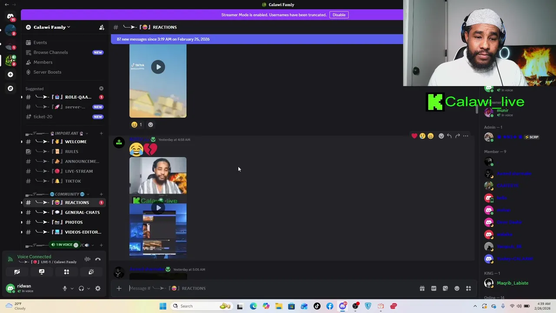Disable Streamer Mode
This screenshot has height=313, width=556.
(339, 15)
